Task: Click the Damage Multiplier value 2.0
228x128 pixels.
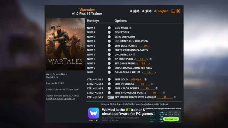Action: tap(149, 72)
